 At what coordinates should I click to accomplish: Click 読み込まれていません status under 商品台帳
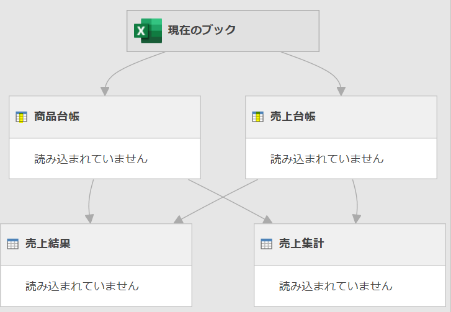click(91, 159)
